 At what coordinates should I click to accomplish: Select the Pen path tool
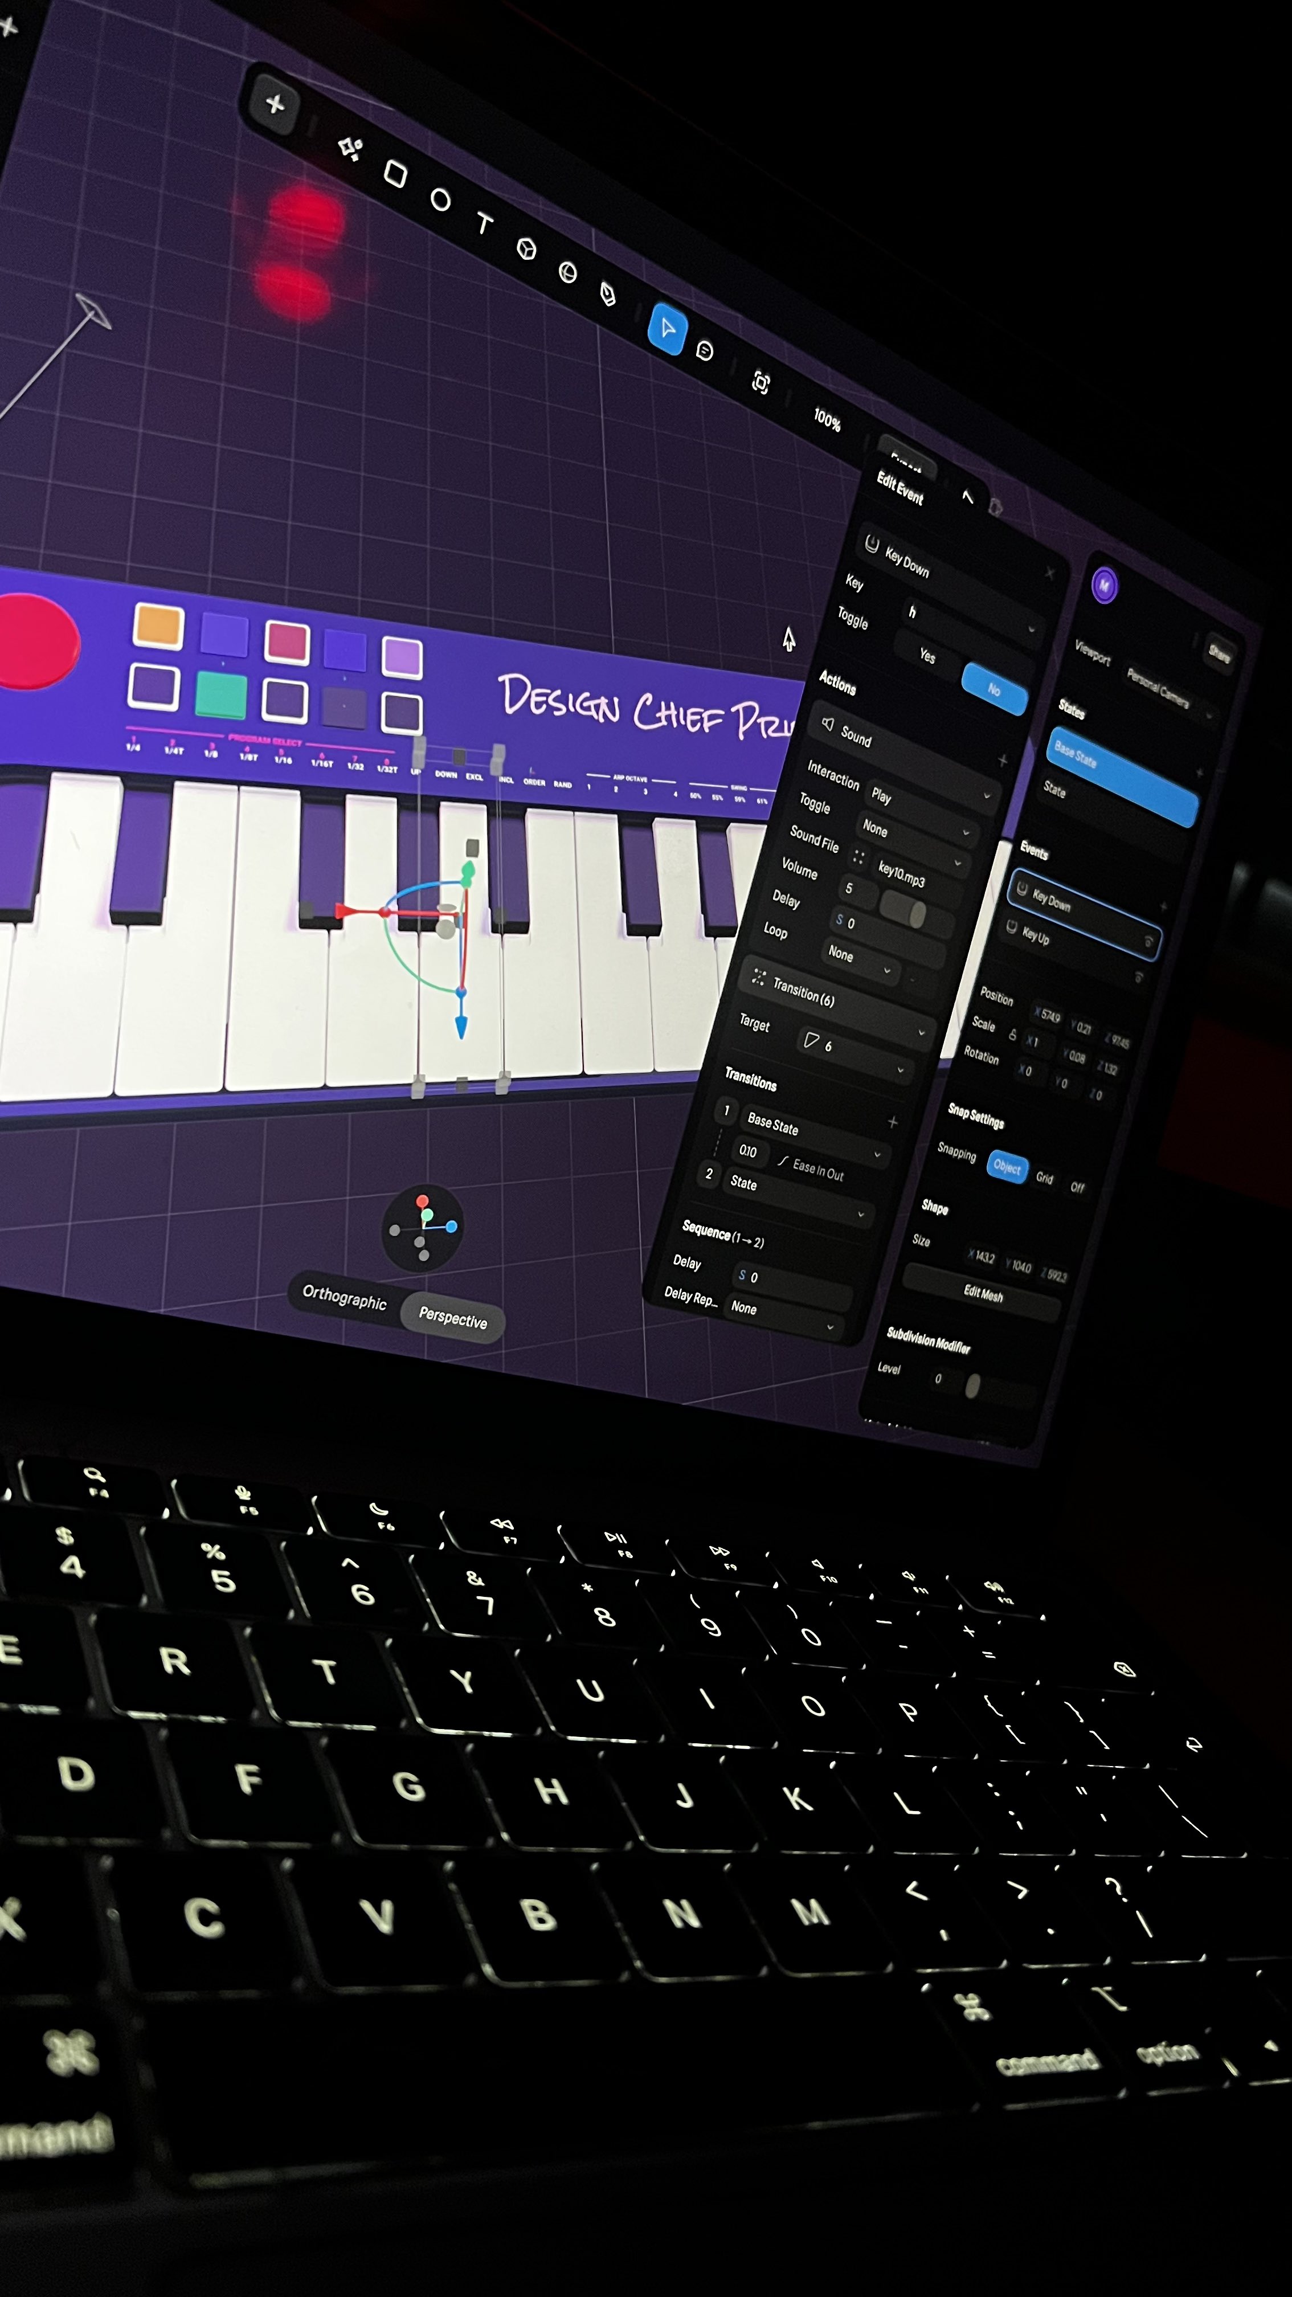[x=608, y=295]
